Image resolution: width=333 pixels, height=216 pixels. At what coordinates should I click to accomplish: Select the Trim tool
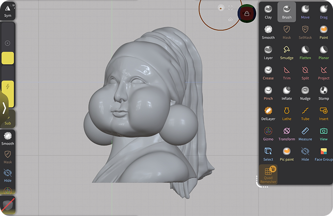tap(287, 73)
